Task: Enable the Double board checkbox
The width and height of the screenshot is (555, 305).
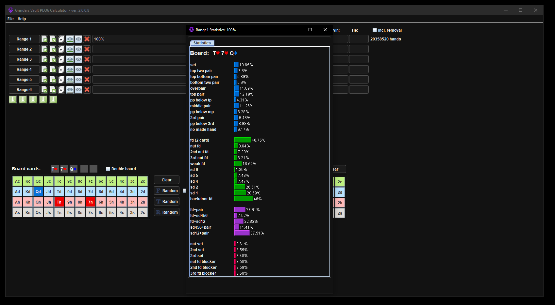Action: [x=108, y=169]
